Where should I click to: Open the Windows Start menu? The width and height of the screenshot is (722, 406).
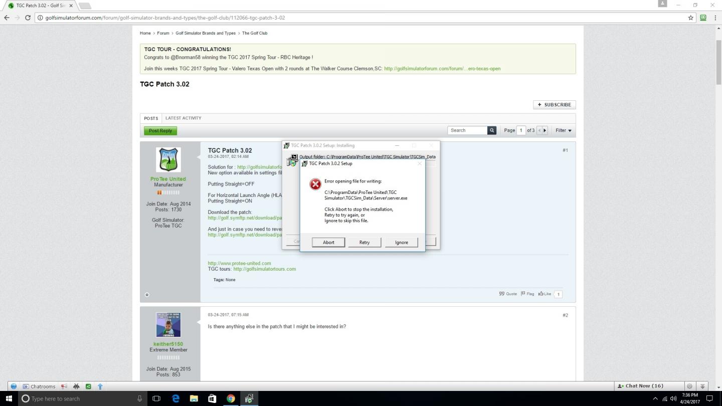point(9,398)
